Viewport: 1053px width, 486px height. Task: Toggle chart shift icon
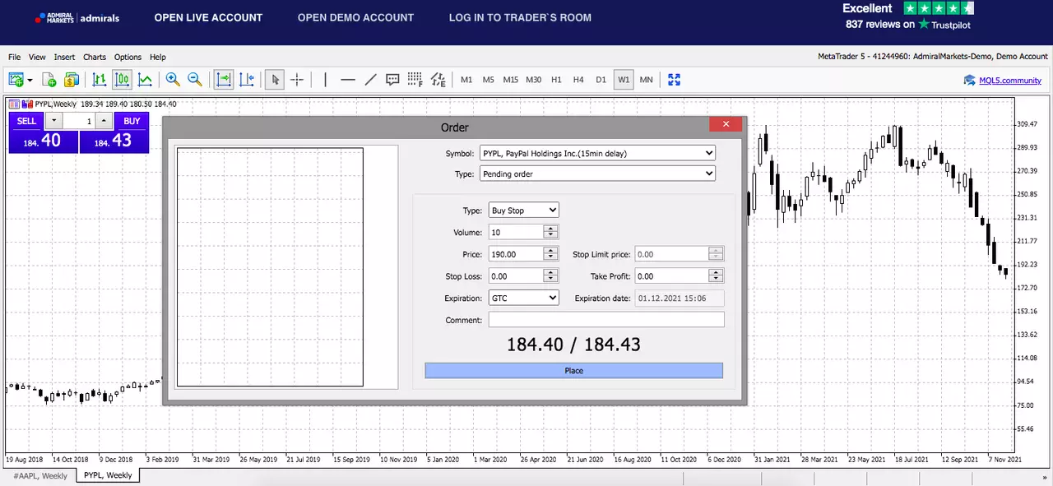247,80
